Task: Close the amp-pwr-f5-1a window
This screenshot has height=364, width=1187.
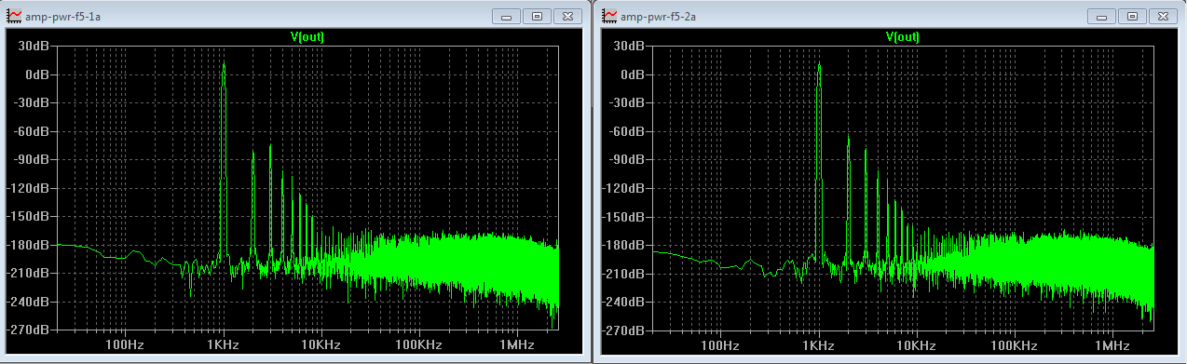Action: tap(566, 16)
